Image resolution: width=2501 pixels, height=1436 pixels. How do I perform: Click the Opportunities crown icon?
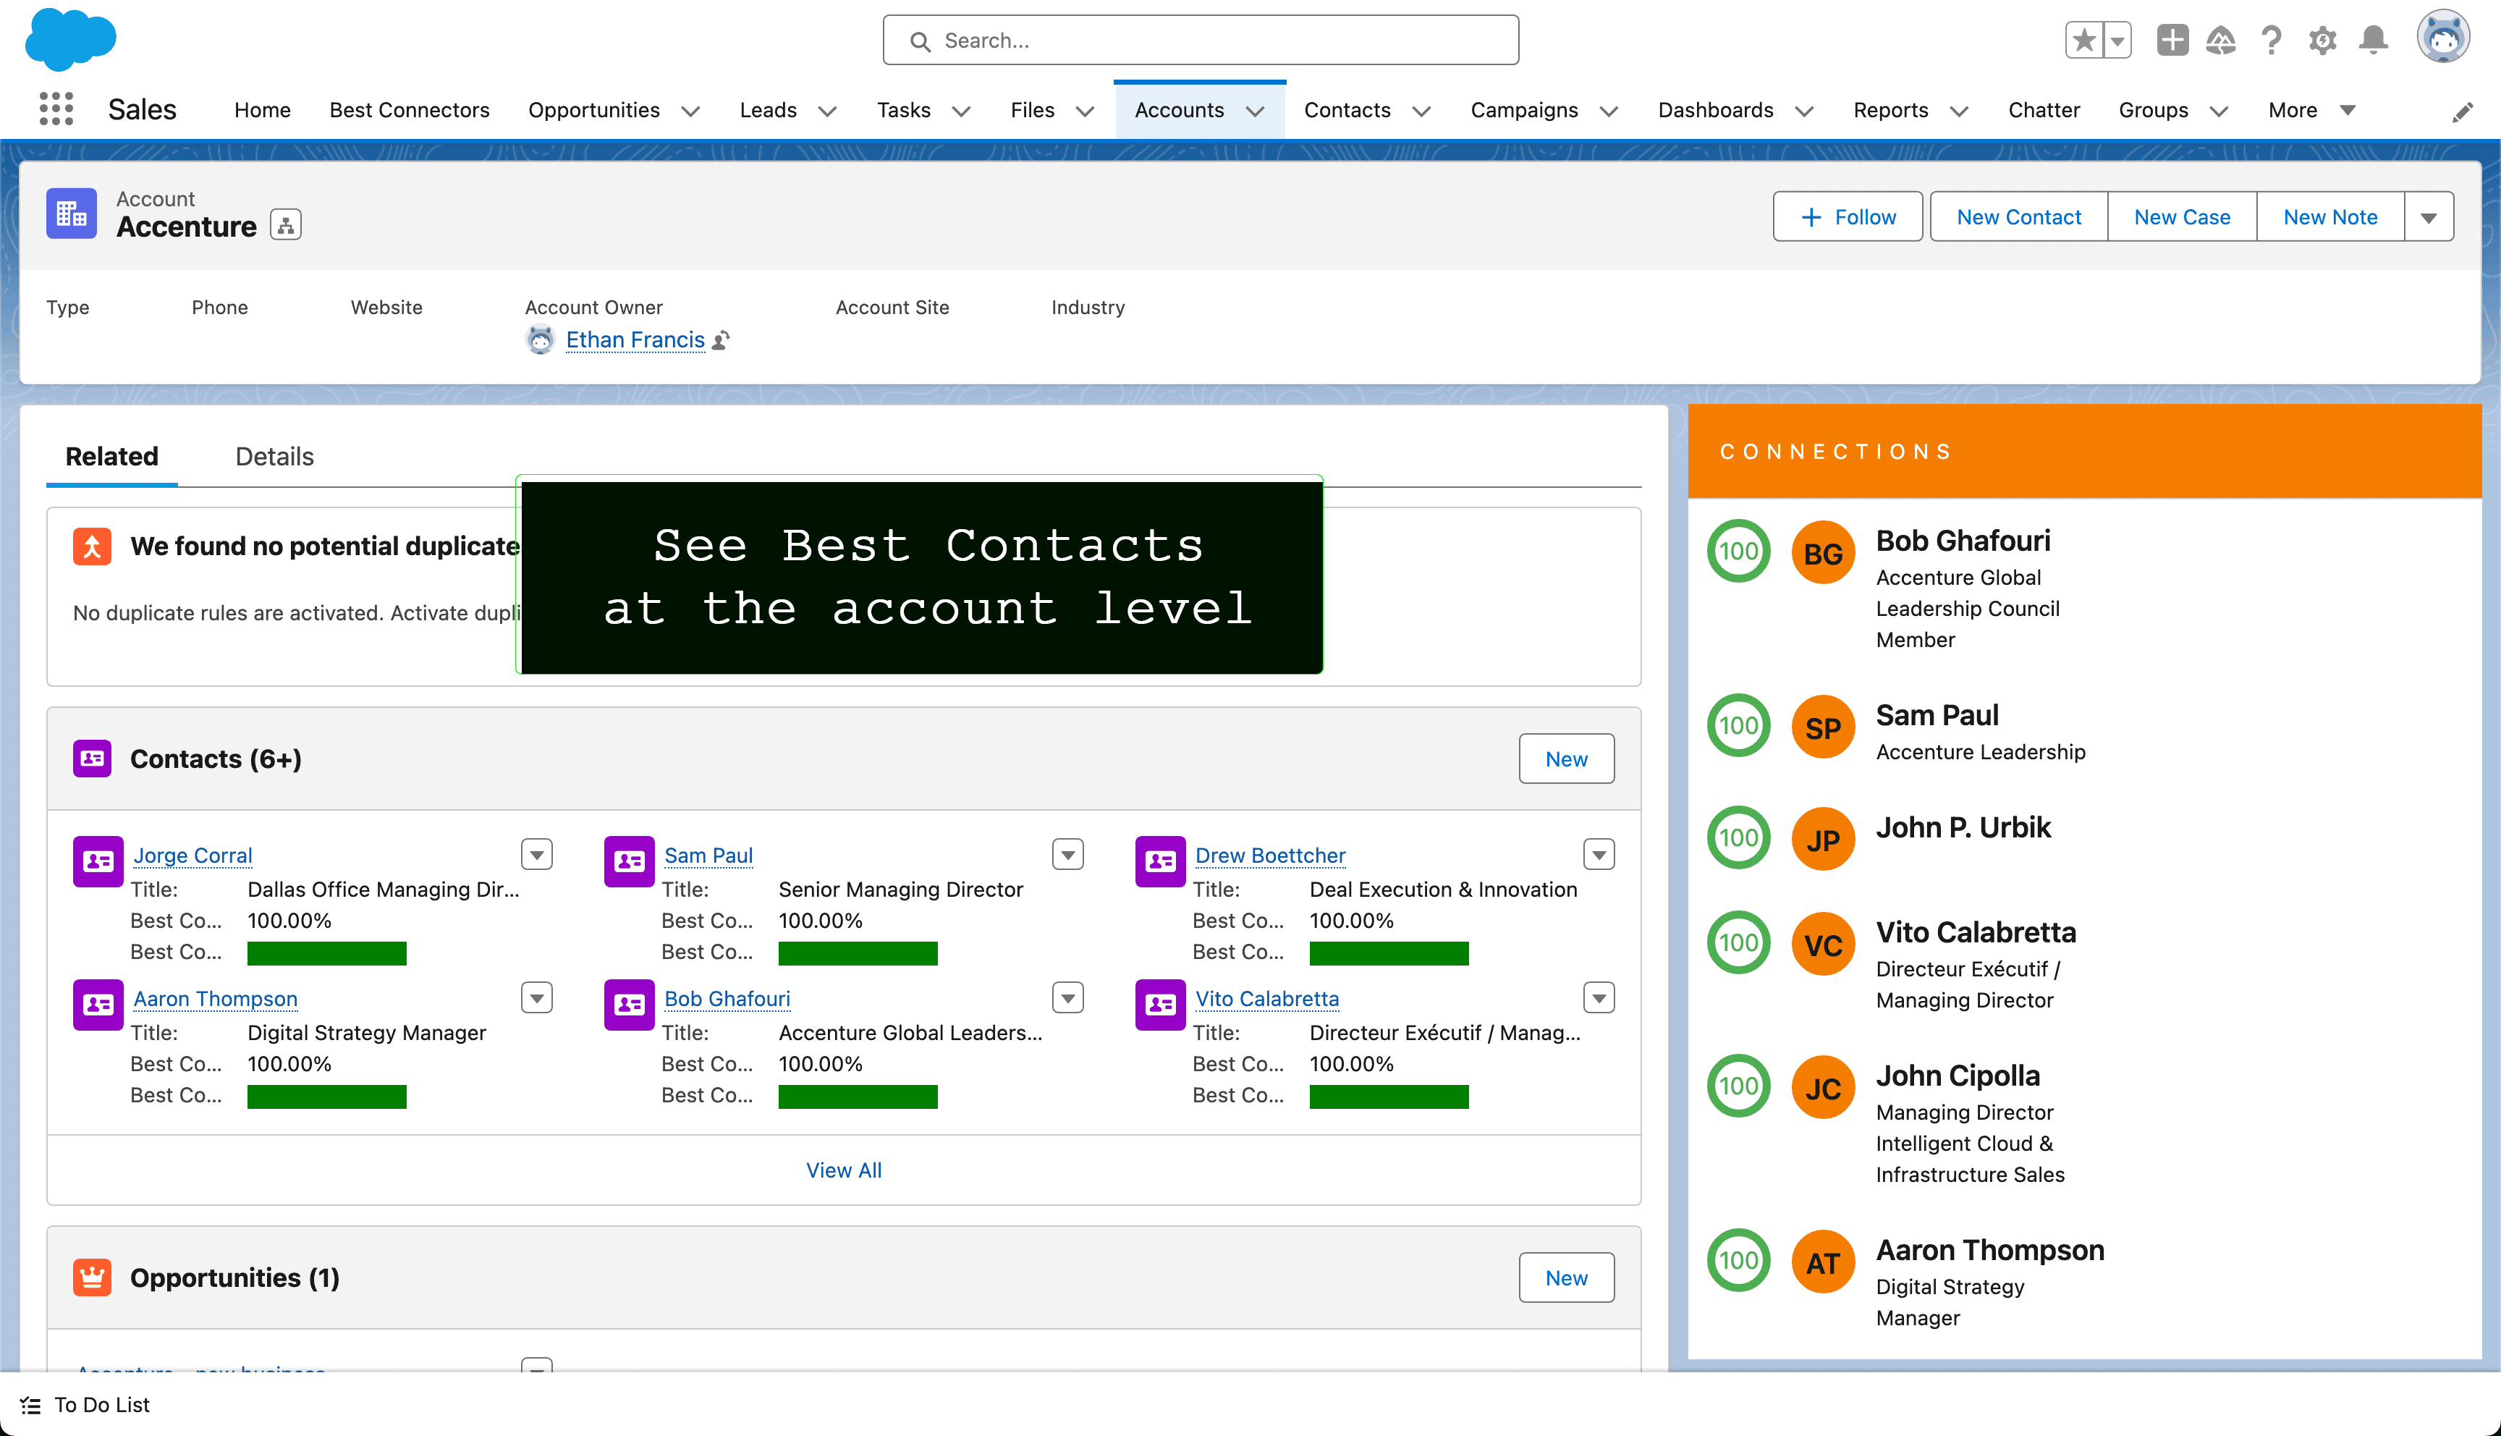click(x=92, y=1277)
